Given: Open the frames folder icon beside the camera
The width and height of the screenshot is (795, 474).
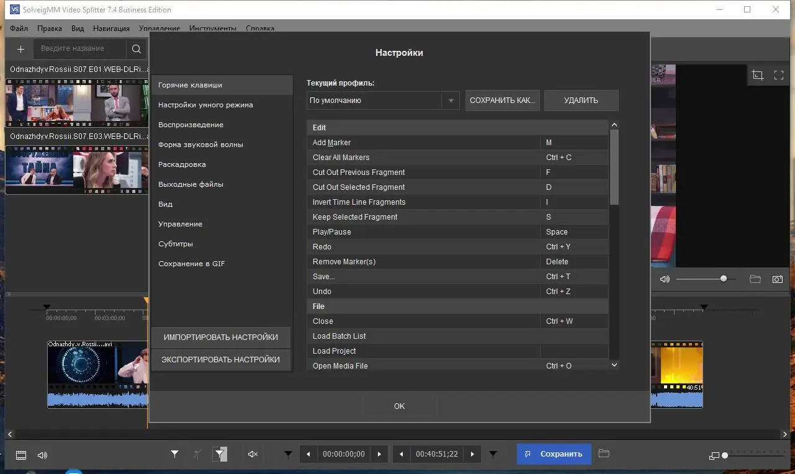Looking at the screenshot, I should click(x=755, y=279).
